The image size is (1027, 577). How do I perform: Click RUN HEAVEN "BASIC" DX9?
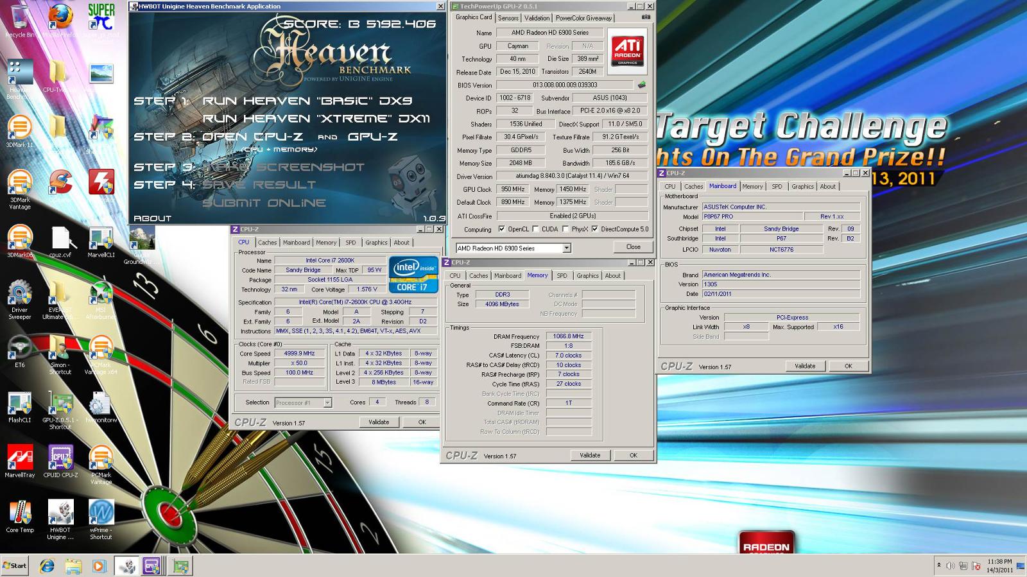[x=307, y=101]
